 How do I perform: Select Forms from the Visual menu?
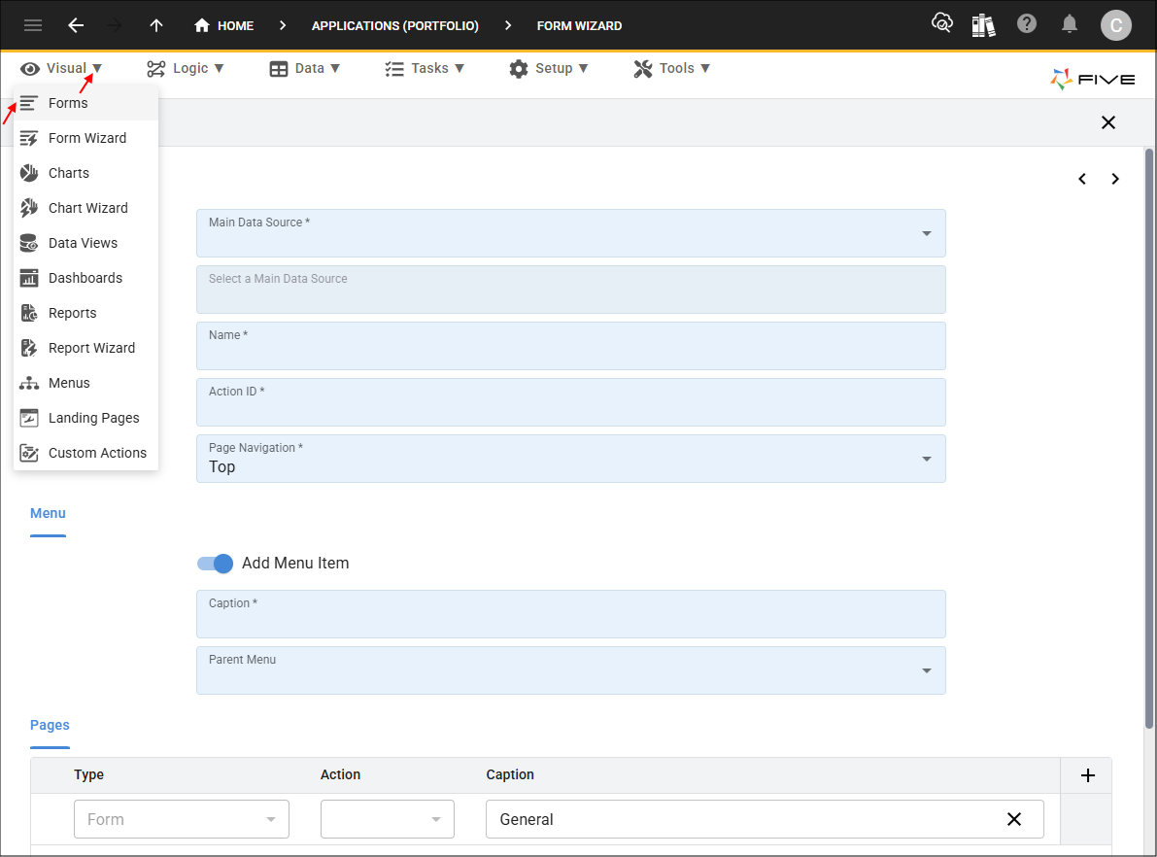(85, 103)
